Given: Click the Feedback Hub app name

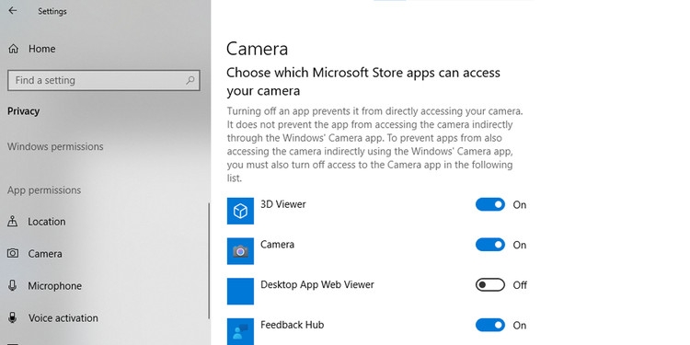Looking at the screenshot, I should pyautogui.click(x=293, y=325).
